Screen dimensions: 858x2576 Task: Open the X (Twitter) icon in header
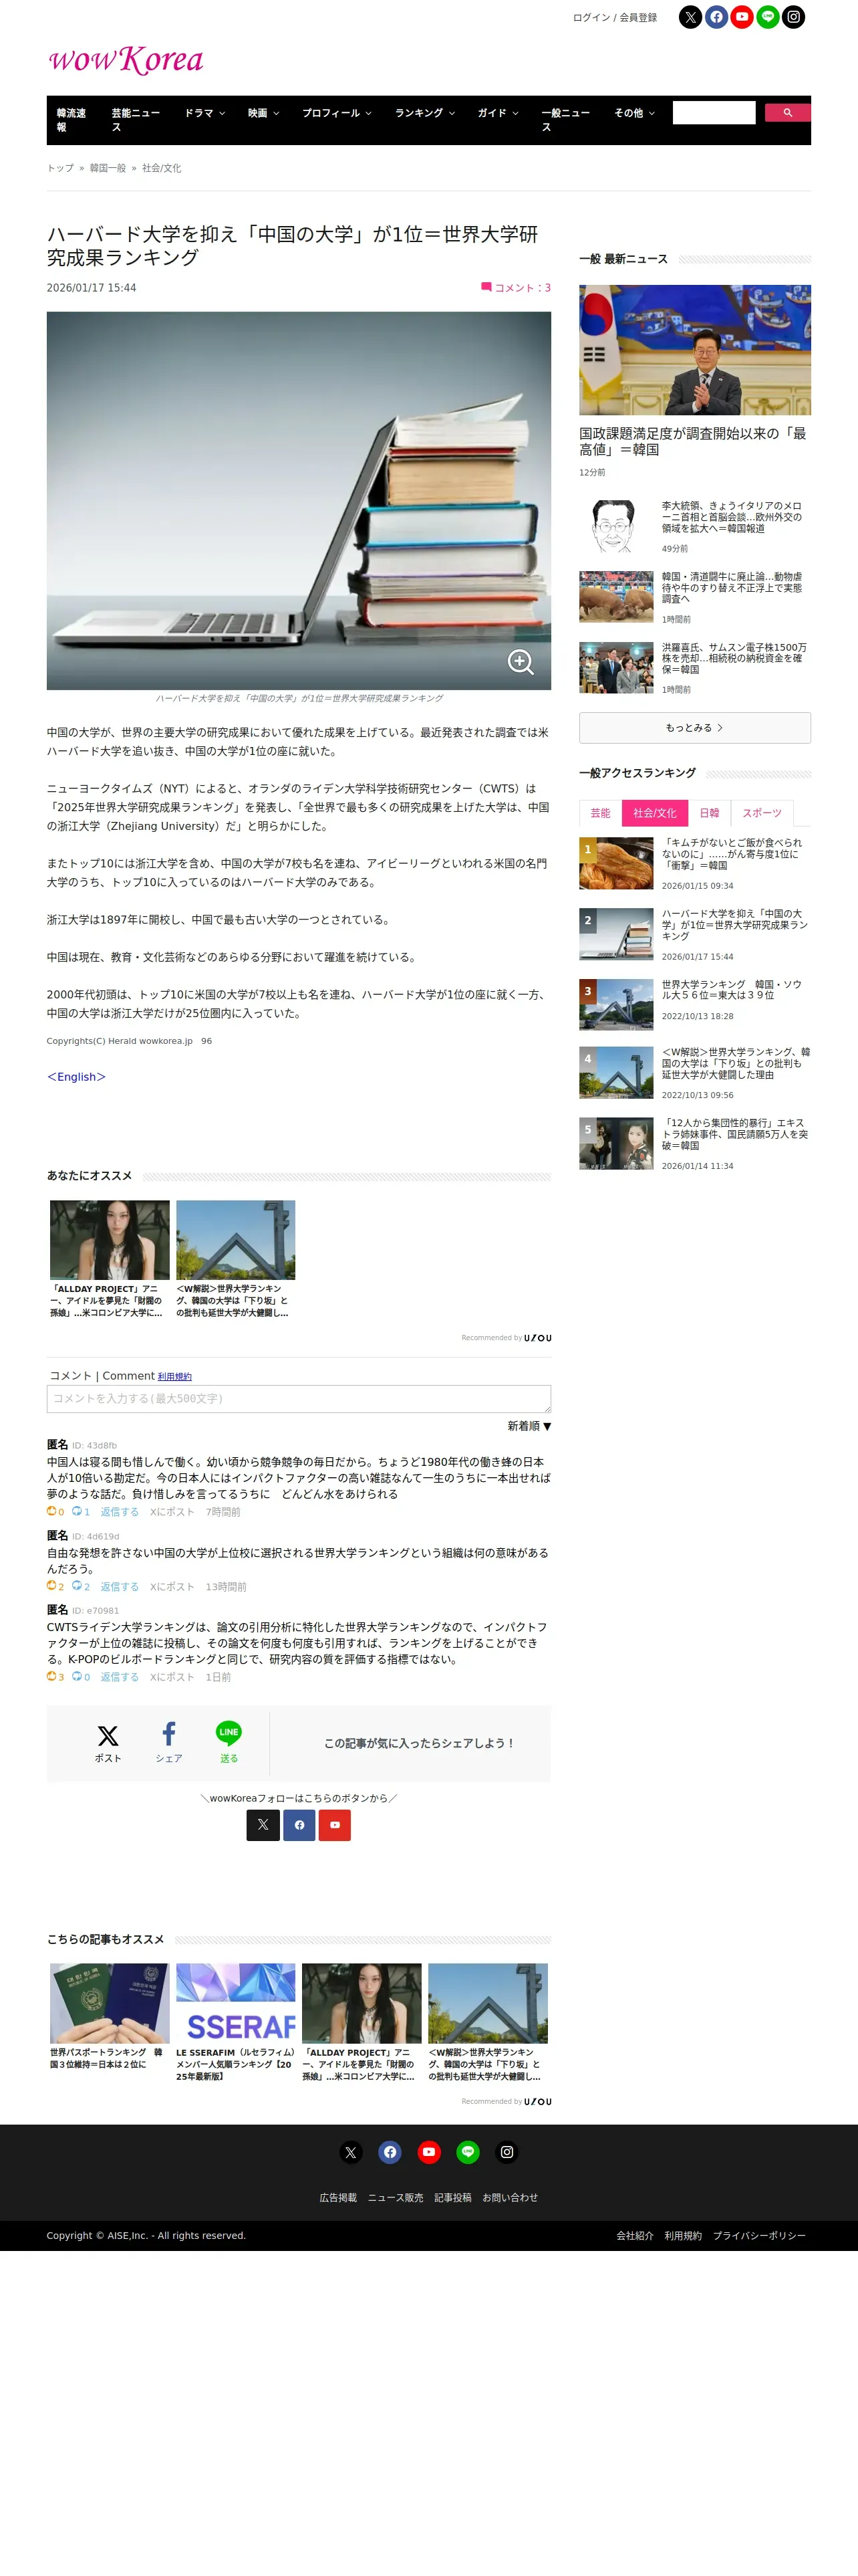[690, 17]
